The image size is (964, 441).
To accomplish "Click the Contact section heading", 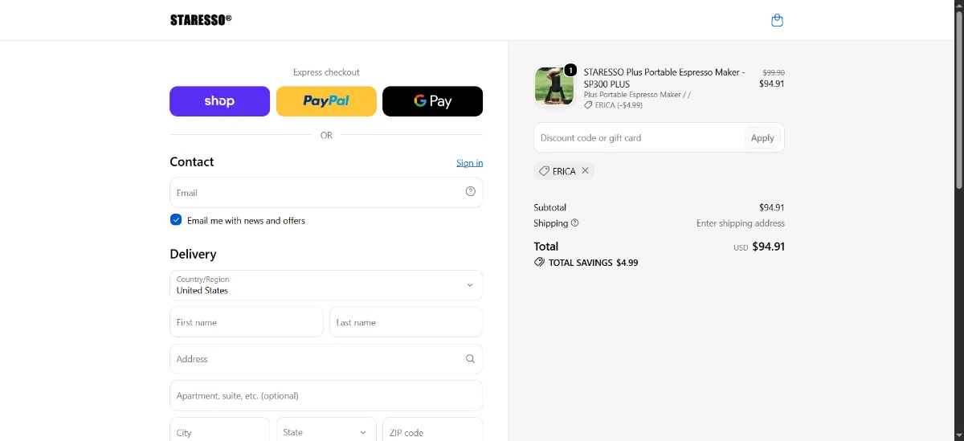I will (192, 161).
